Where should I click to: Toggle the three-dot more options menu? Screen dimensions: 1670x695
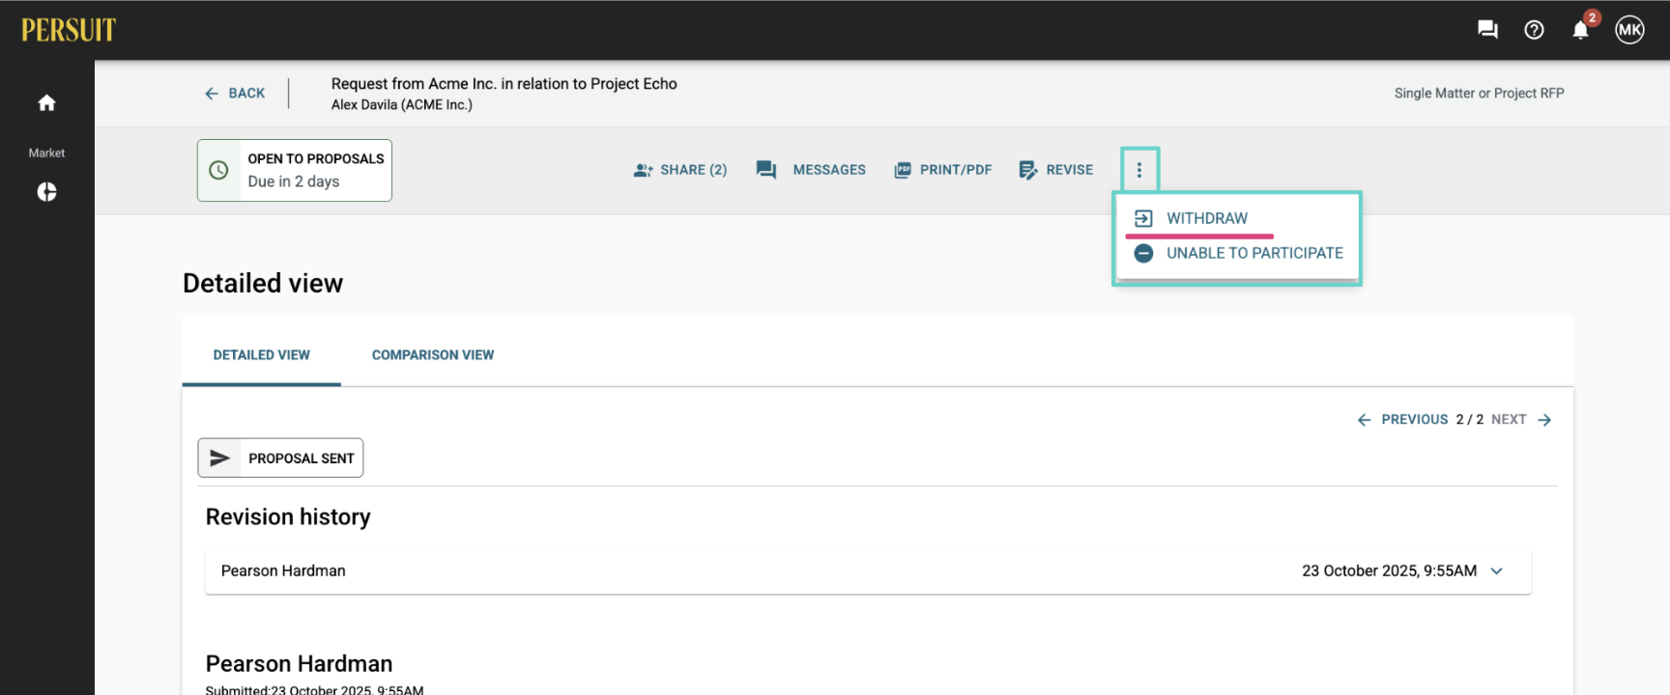point(1139,170)
